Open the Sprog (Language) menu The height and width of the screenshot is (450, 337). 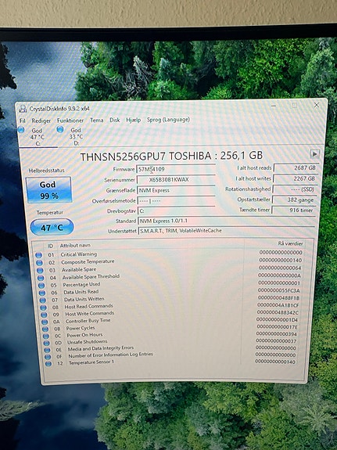tap(168, 120)
